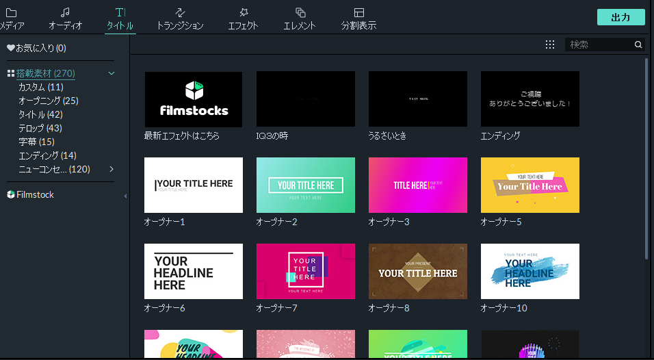The image size is (654, 360).
Task: Click the オープナー7 label text
Action: (x=276, y=308)
